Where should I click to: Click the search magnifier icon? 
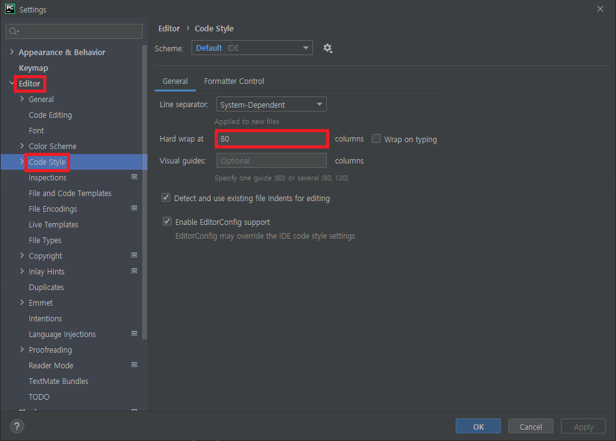coord(14,31)
